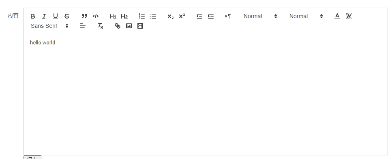Insert a code block
390x159 pixels.
(96, 17)
